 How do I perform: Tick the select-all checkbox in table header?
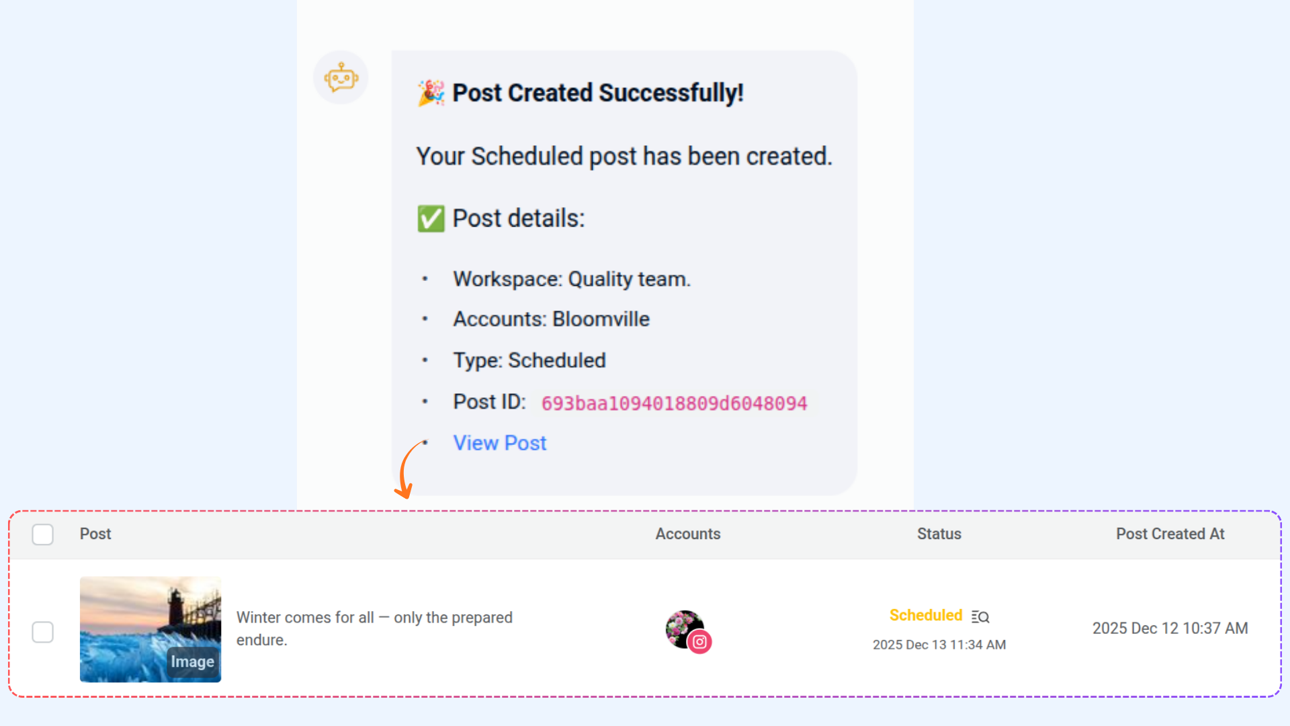pos(43,534)
